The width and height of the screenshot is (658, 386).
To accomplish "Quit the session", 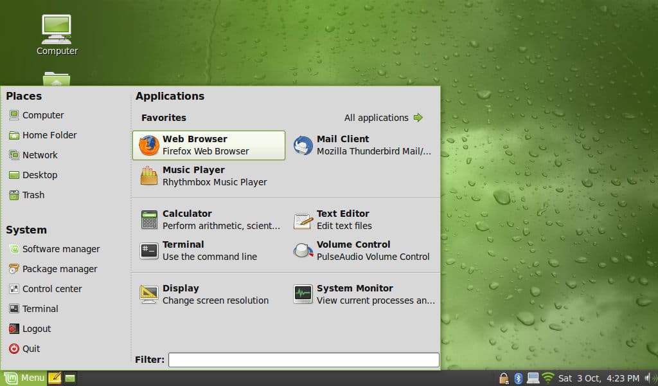I will coord(30,349).
